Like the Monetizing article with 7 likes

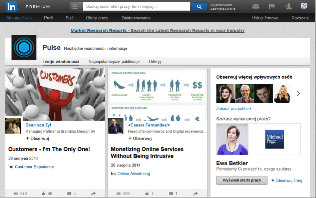point(147,193)
